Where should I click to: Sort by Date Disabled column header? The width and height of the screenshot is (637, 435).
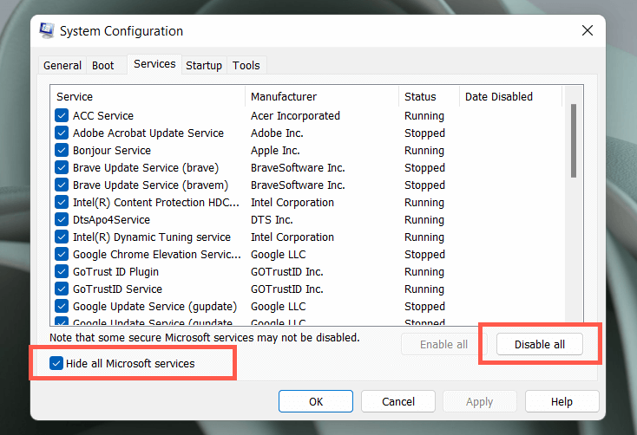click(x=510, y=96)
